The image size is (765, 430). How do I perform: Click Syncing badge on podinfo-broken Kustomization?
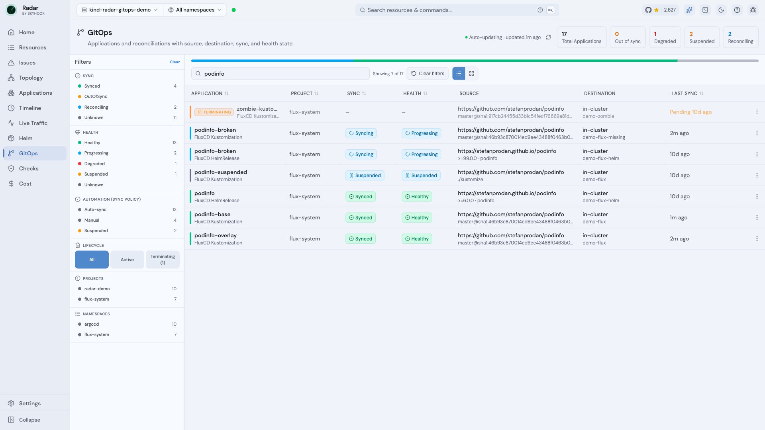click(361, 133)
